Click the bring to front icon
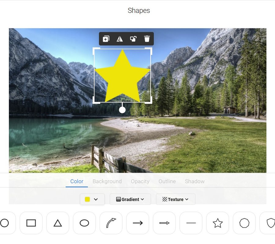The image size is (275, 244). point(133,39)
